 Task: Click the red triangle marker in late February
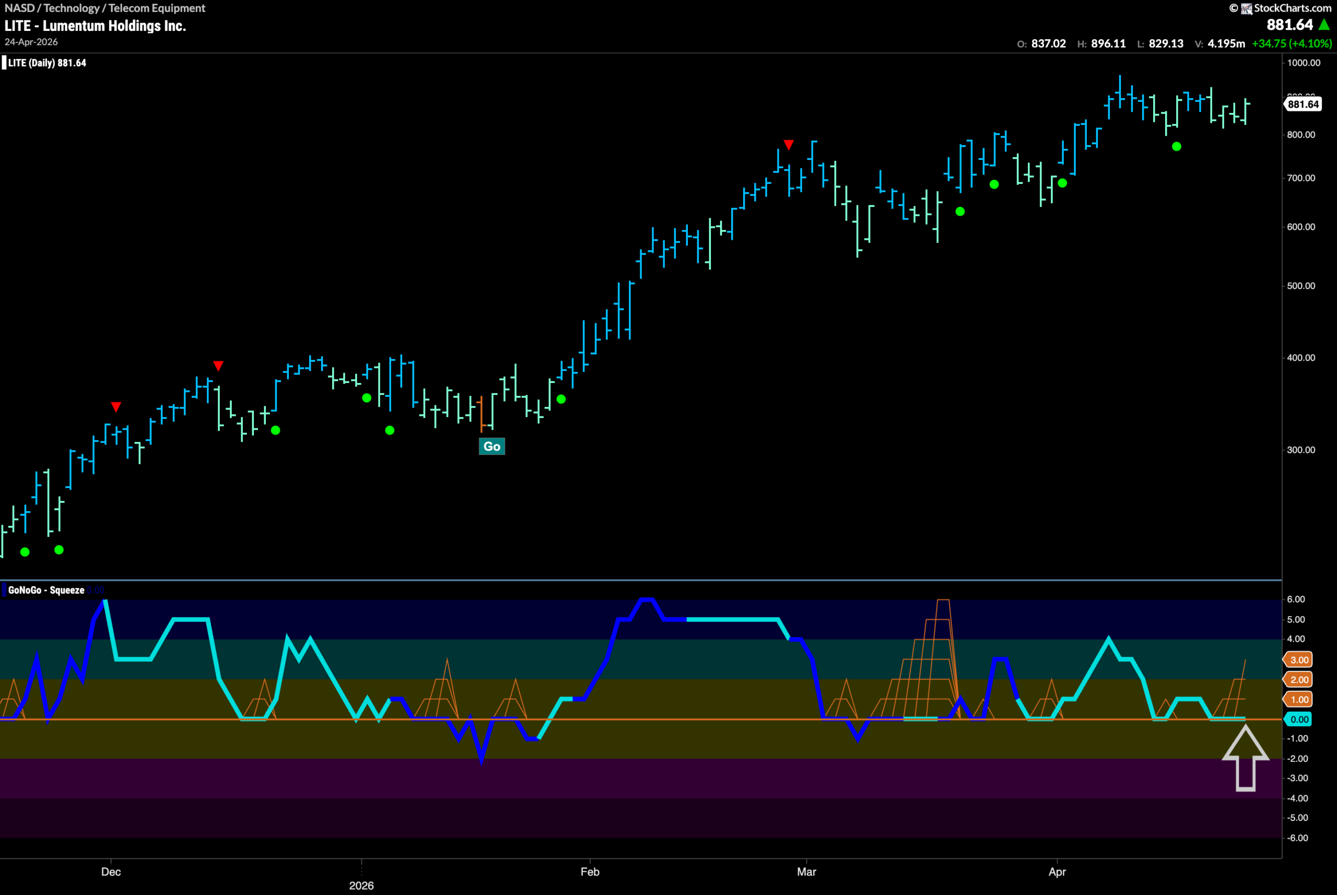coord(788,145)
